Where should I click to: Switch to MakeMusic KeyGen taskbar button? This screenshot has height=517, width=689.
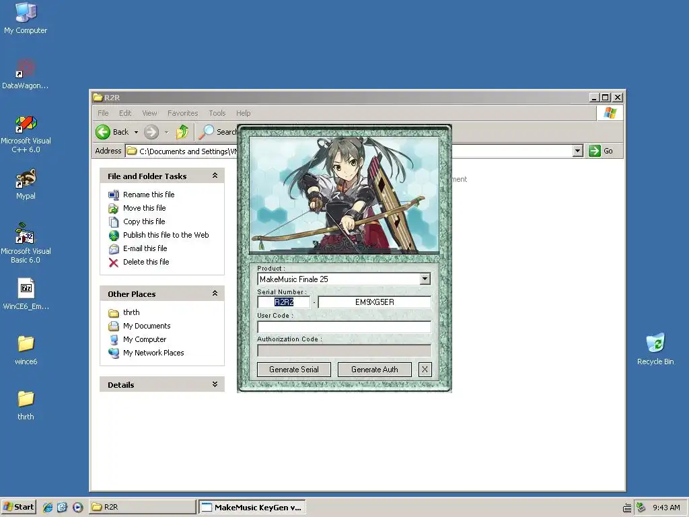(x=252, y=507)
